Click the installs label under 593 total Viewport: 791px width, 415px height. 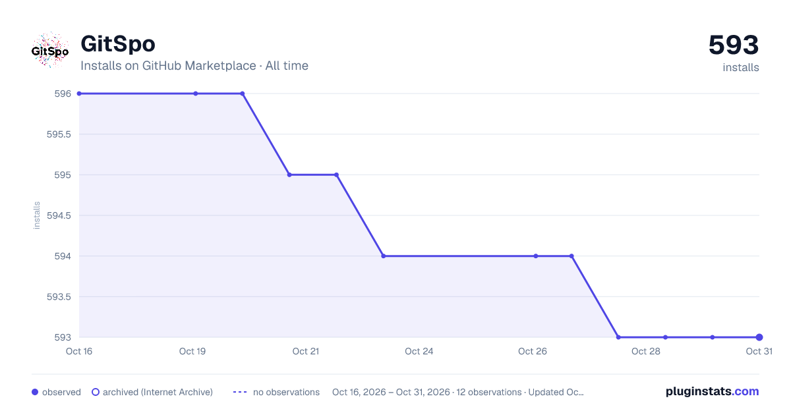pyautogui.click(x=741, y=68)
